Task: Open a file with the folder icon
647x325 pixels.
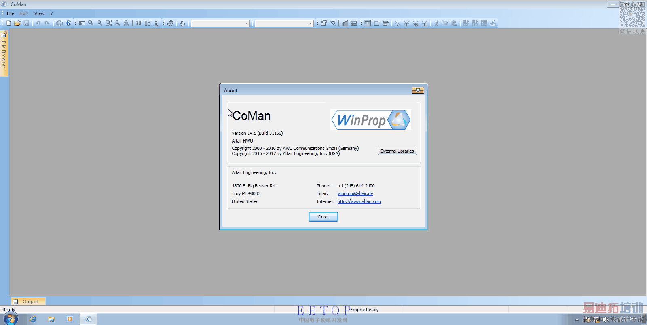Action: tap(17, 23)
